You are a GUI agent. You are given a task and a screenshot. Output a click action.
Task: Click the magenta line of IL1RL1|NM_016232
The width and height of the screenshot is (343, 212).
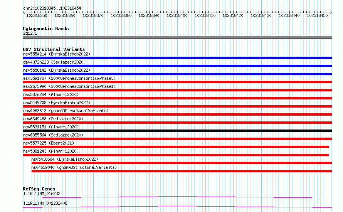pyautogui.click(x=177, y=197)
